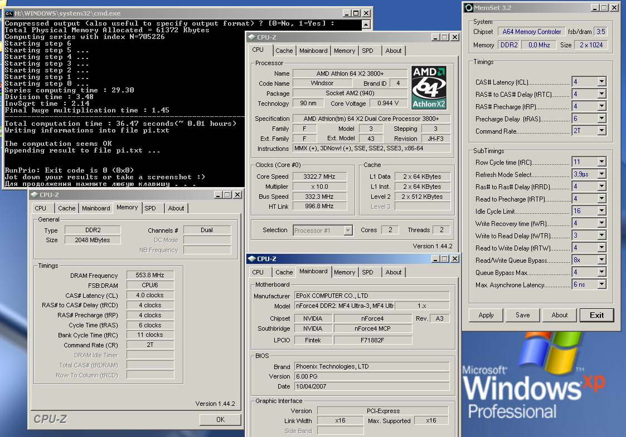Click the Southbridge value nForce4 MCP

tap(372, 328)
